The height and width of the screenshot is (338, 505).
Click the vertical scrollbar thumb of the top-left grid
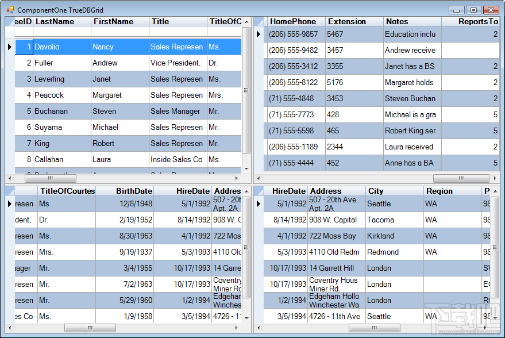(x=246, y=90)
